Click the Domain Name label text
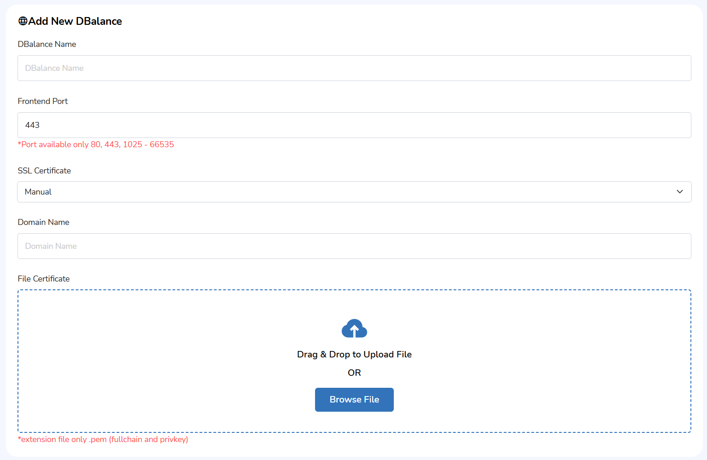This screenshot has height=460, width=707. coord(43,222)
